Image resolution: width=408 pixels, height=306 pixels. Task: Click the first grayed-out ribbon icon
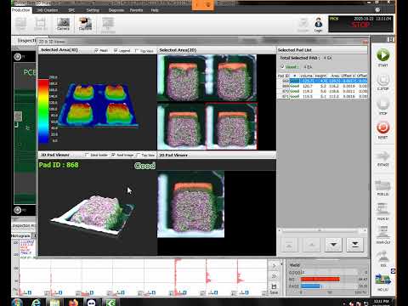pyautogui.click(x=20, y=24)
